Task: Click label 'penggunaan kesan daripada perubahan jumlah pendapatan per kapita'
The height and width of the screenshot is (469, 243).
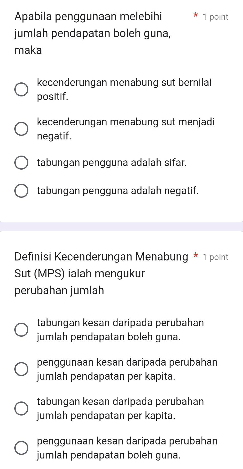Action: (x=127, y=369)
